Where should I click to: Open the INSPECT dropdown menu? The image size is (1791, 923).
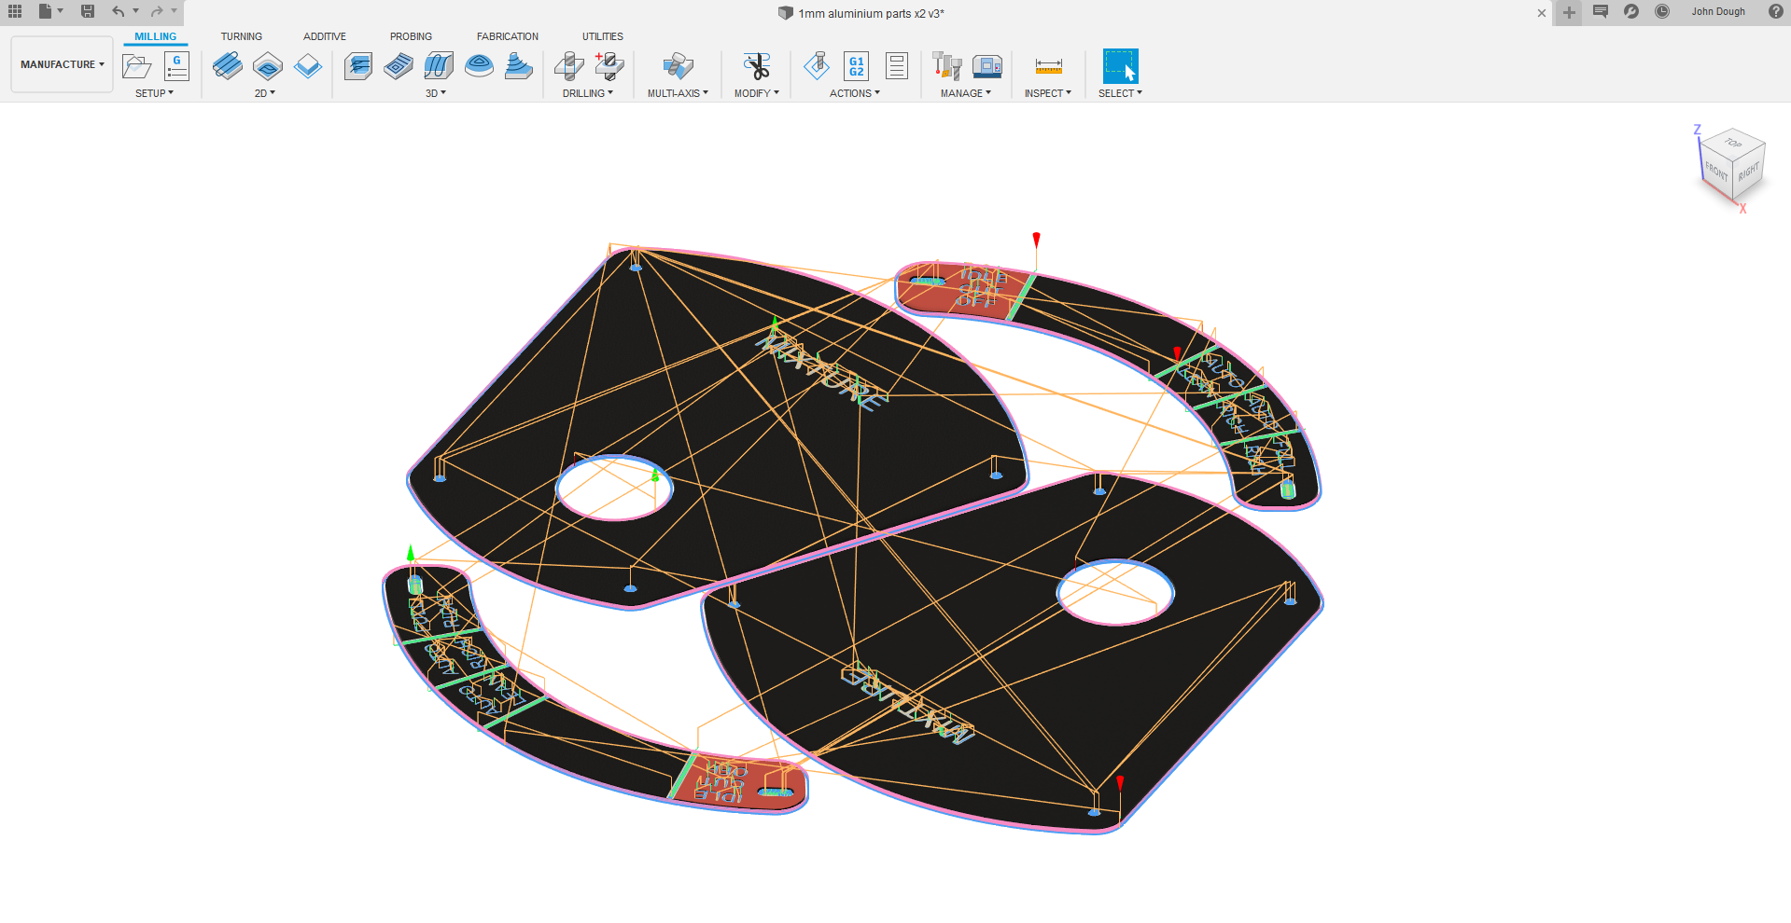pyautogui.click(x=1047, y=93)
